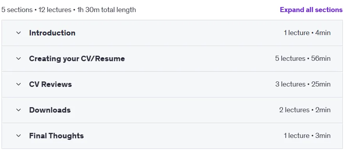Image resolution: width=344 pixels, height=150 pixels.
Task: Click the 1h 30m total length summary
Action: [106, 10]
